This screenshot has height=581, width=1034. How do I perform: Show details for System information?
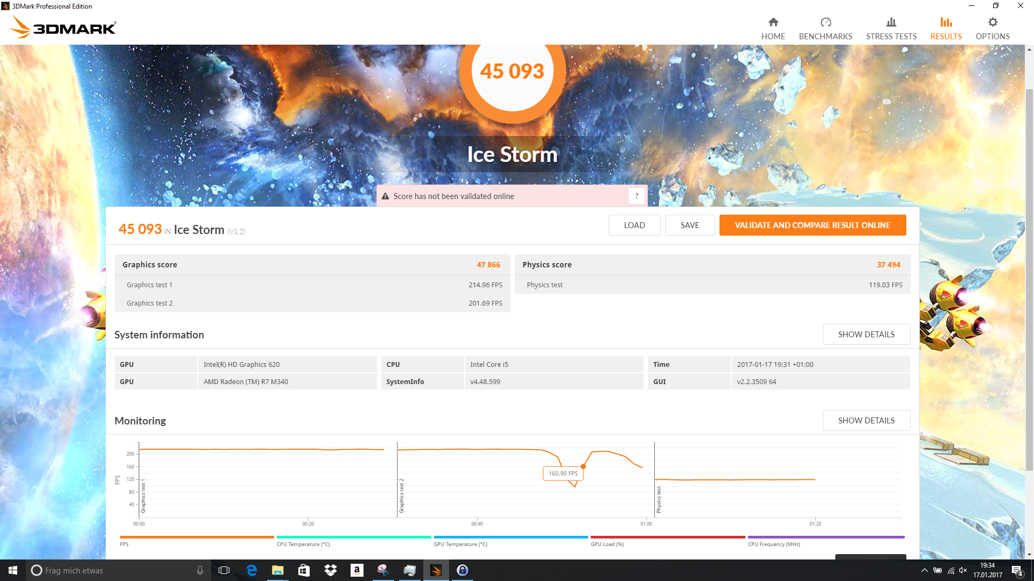click(866, 334)
